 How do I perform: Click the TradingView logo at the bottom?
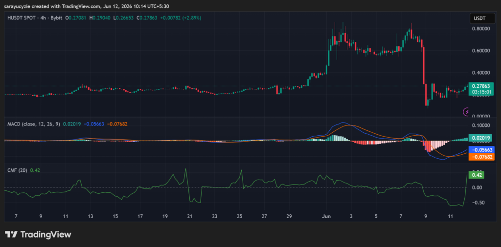(x=38, y=235)
